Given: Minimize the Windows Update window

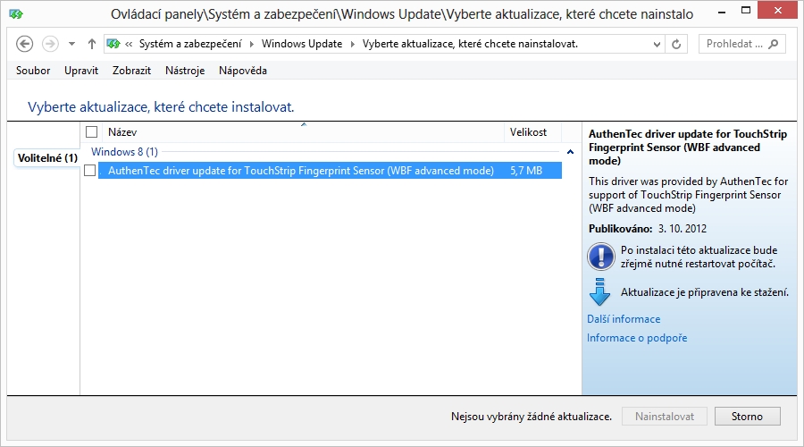Looking at the screenshot, I should pos(722,12).
